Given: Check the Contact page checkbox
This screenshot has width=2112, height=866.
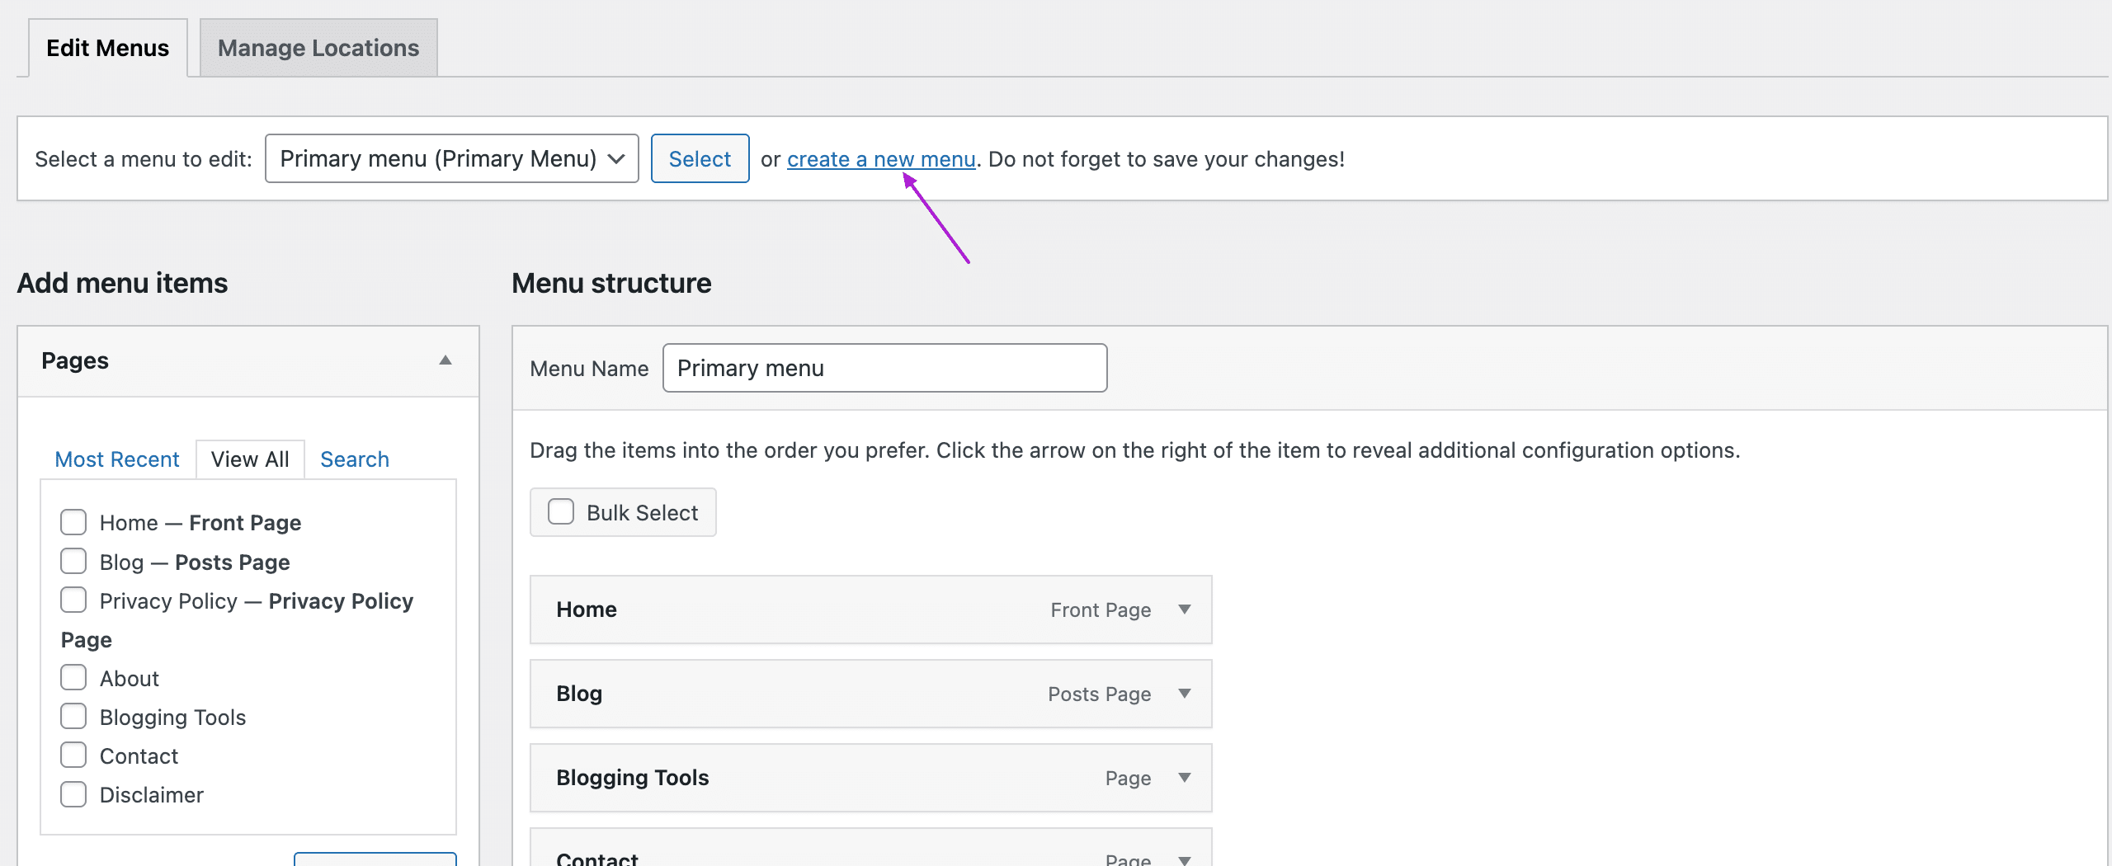Looking at the screenshot, I should tap(73, 754).
